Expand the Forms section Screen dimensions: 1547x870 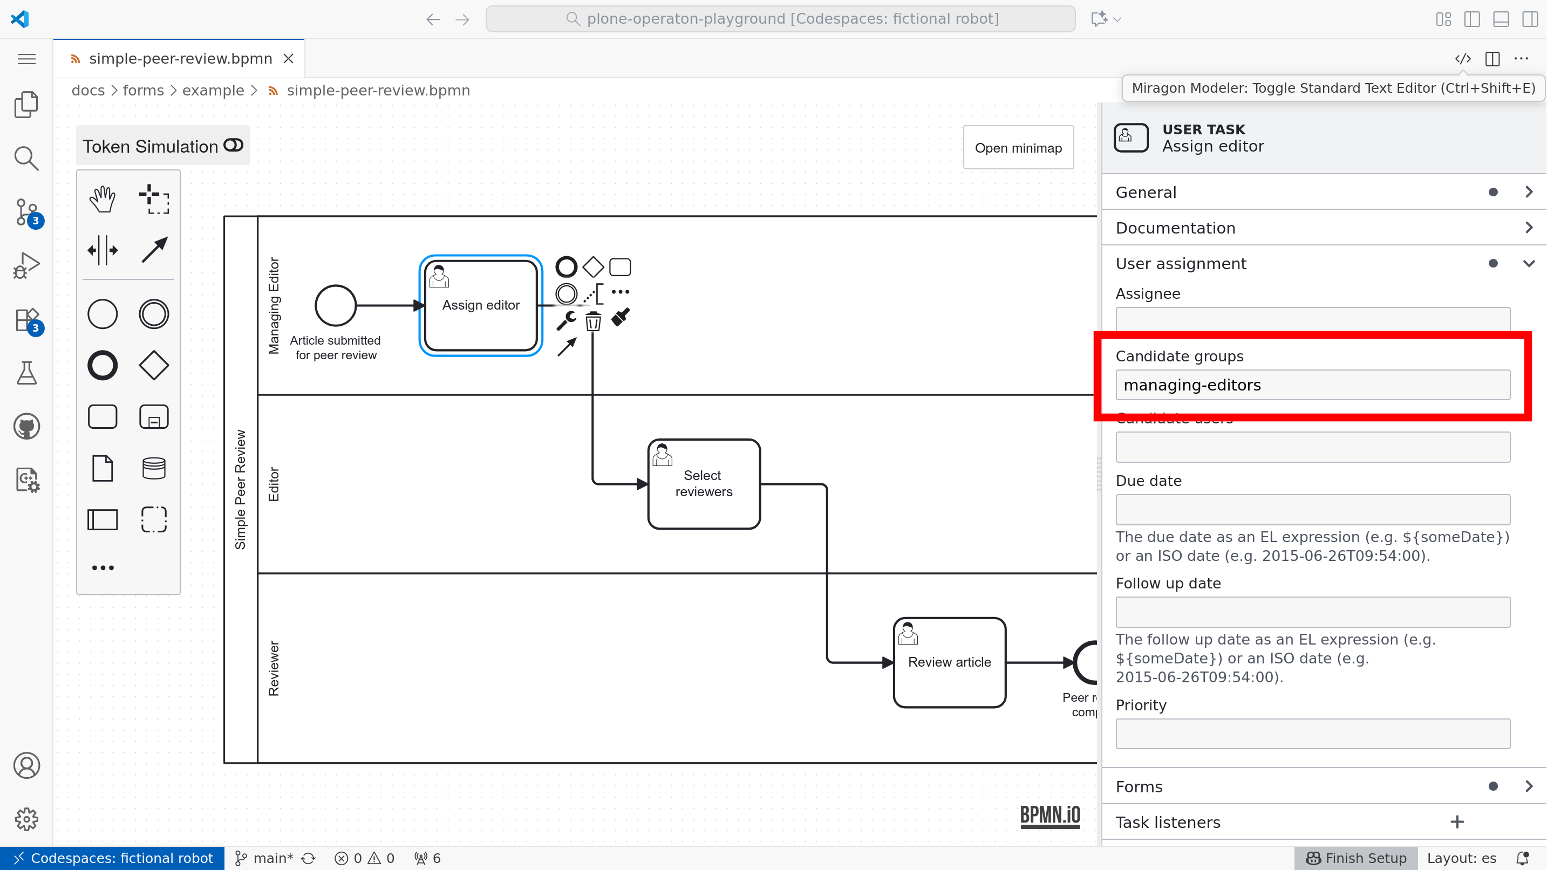tap(1529, 786)
